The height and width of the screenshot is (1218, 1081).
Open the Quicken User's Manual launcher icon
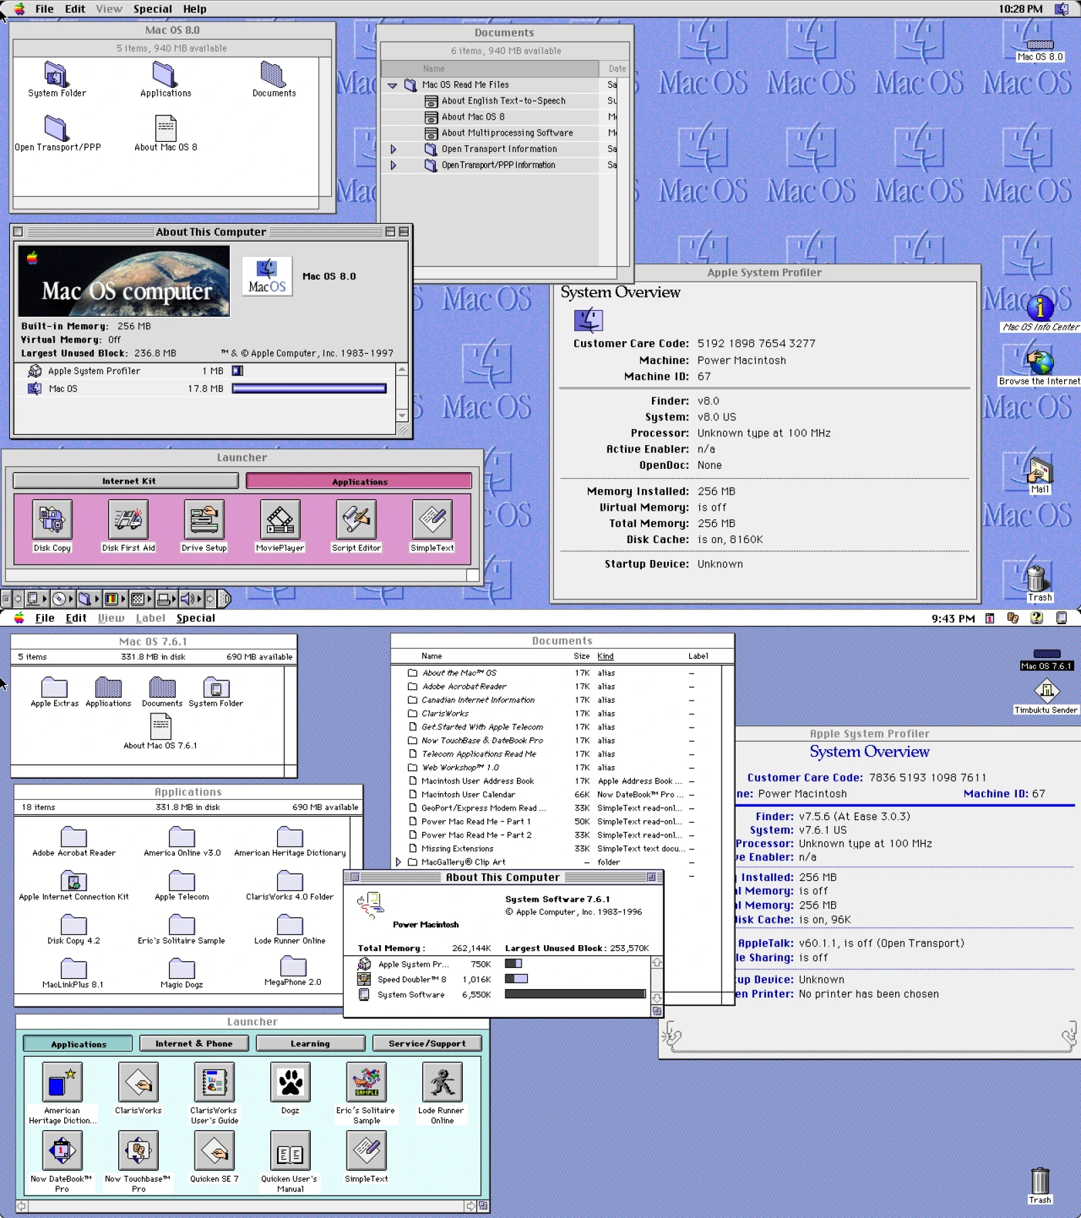coord(291,1150)
